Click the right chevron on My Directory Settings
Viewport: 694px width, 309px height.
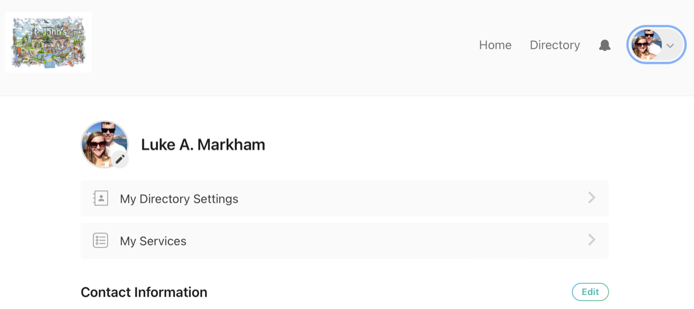coord(592,198)
